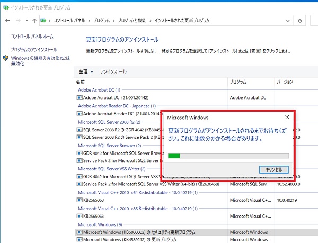Select Microsoft Windows (KB4589212) update name
The width and height of the screenshot is (318, 243).
coord(130,239)
